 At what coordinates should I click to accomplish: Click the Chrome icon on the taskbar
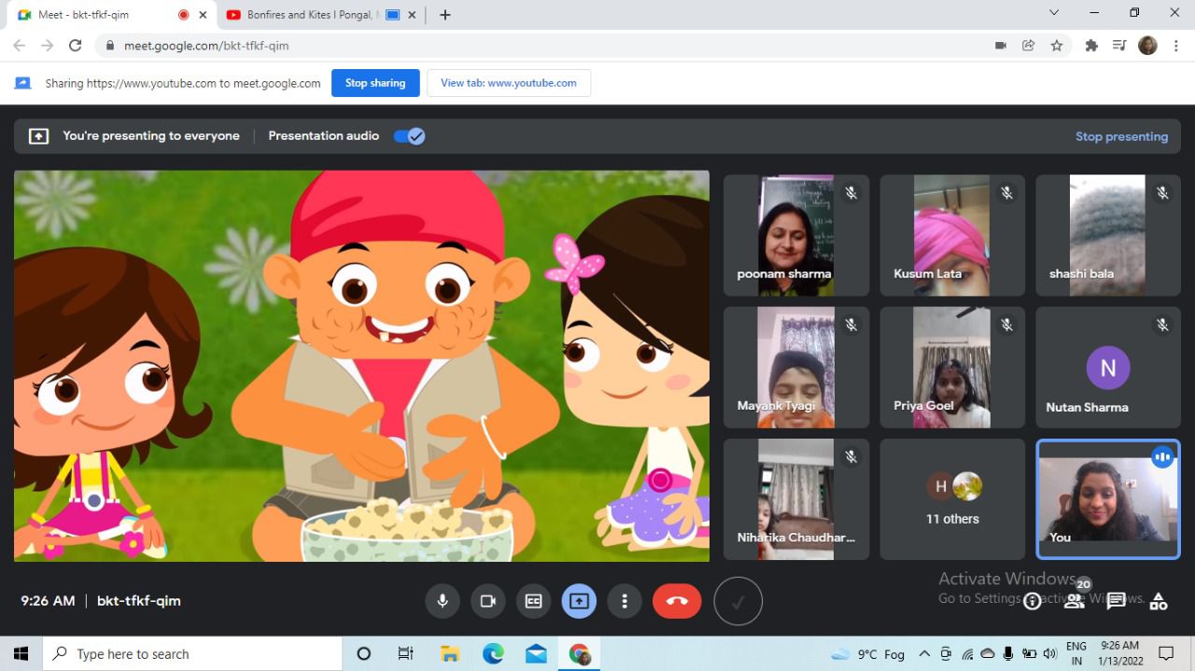pos(579,654)
